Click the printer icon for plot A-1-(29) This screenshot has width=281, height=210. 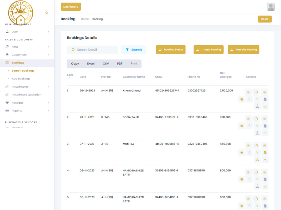coord(242,206)
